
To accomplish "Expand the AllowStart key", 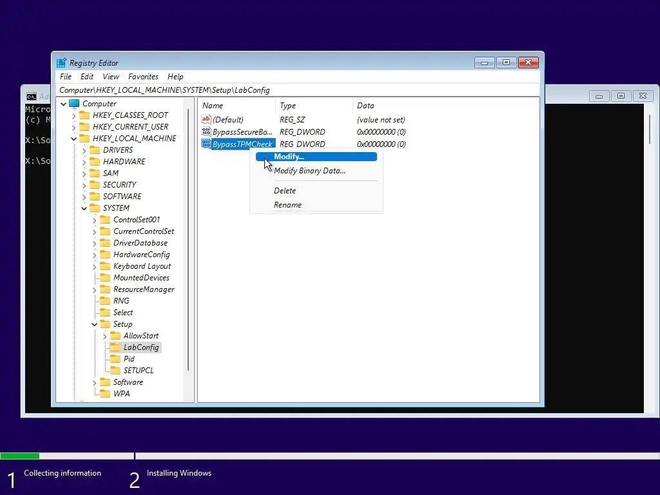I will pyautogui.click(x=105, y=336).
